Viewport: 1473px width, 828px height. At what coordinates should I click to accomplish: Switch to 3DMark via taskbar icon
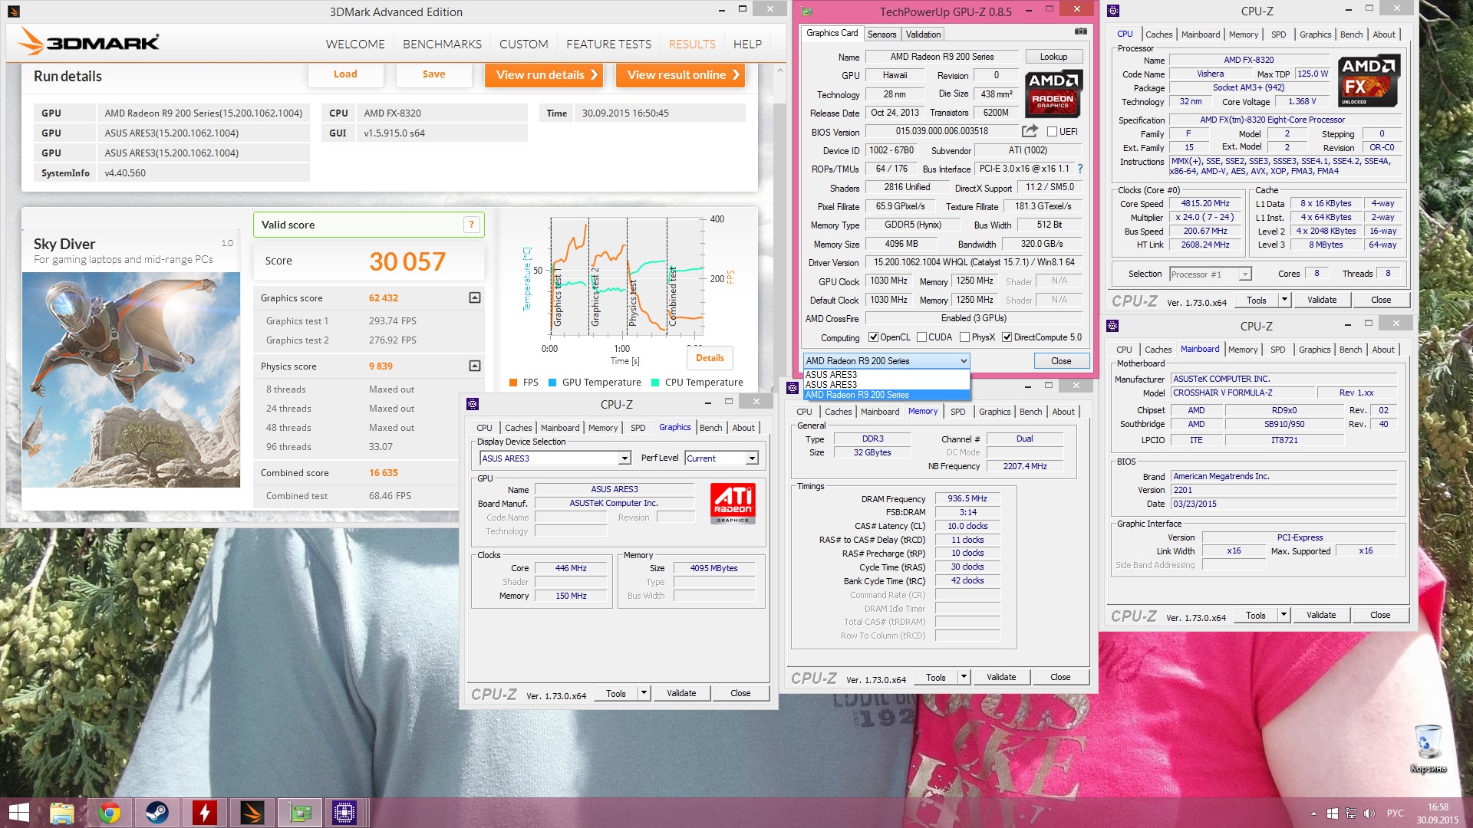[252, 813]
